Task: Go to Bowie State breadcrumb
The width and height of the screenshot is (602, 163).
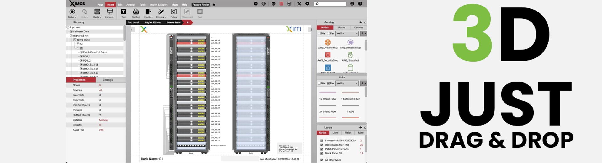Action: (173, 22)
